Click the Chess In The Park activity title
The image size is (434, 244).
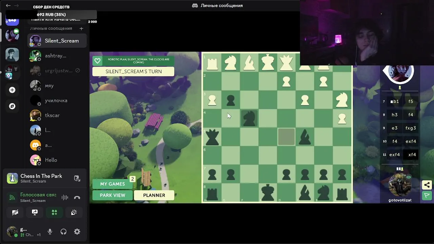[41, 176]
